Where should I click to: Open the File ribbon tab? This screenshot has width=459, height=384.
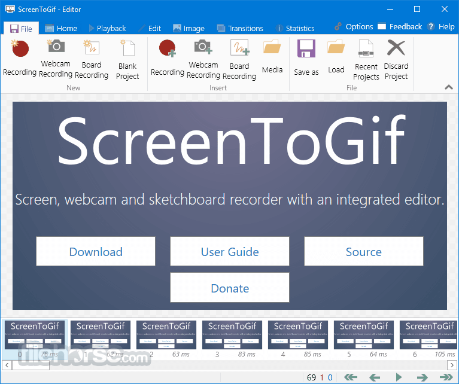(21, 28)
